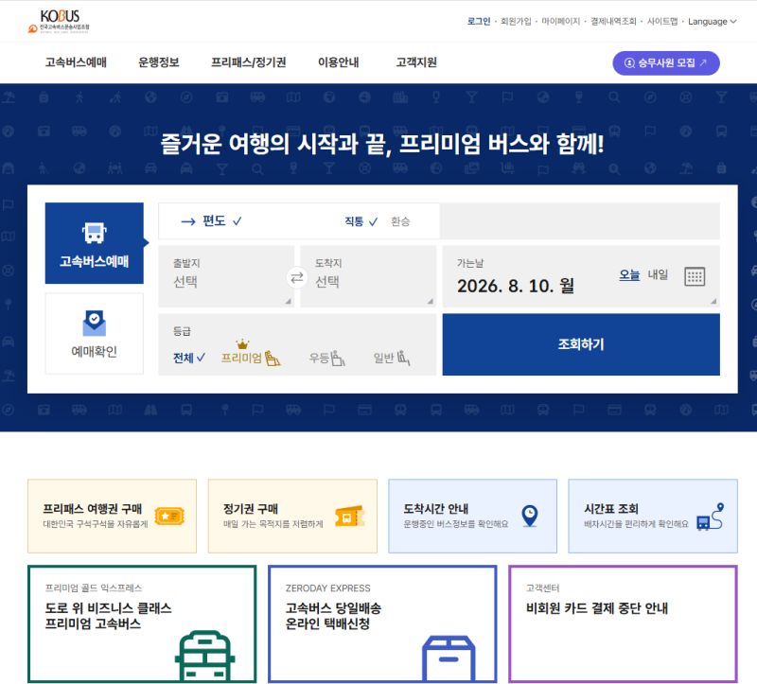
Task: Click 결제내역조회 link
Action: point(613,21)
